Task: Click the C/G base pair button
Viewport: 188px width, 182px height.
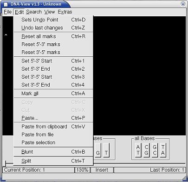Action: coord(146,150)
